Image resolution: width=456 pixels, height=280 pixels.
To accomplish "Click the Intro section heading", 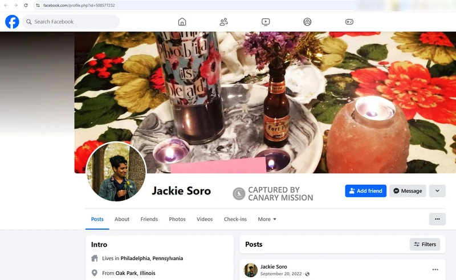I will pyautogui.click(x=99, y=245).
